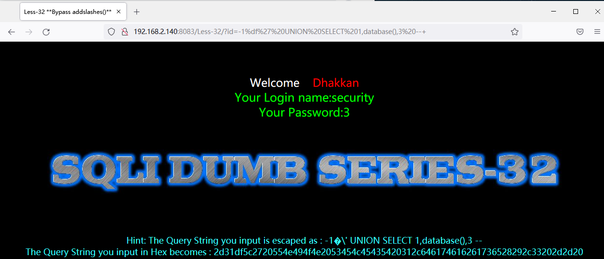604x259 pixels.
Task: Open the tracking protection shield panel
Action: 111,32
